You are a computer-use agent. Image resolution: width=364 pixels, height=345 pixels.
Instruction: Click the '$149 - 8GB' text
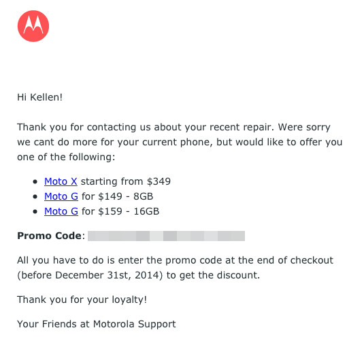(126, 196)
